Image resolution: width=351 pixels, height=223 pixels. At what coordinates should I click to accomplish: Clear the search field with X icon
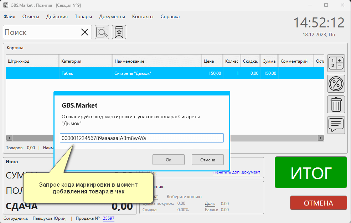(85, 32)
